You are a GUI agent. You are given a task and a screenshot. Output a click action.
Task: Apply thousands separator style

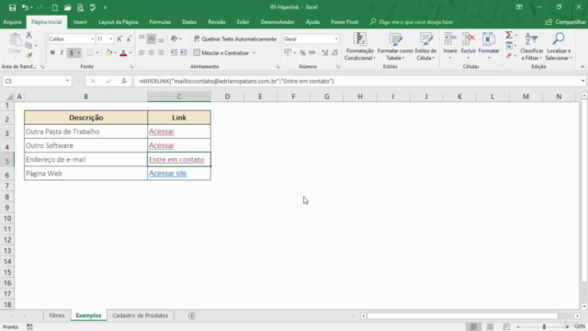(312, 53)
